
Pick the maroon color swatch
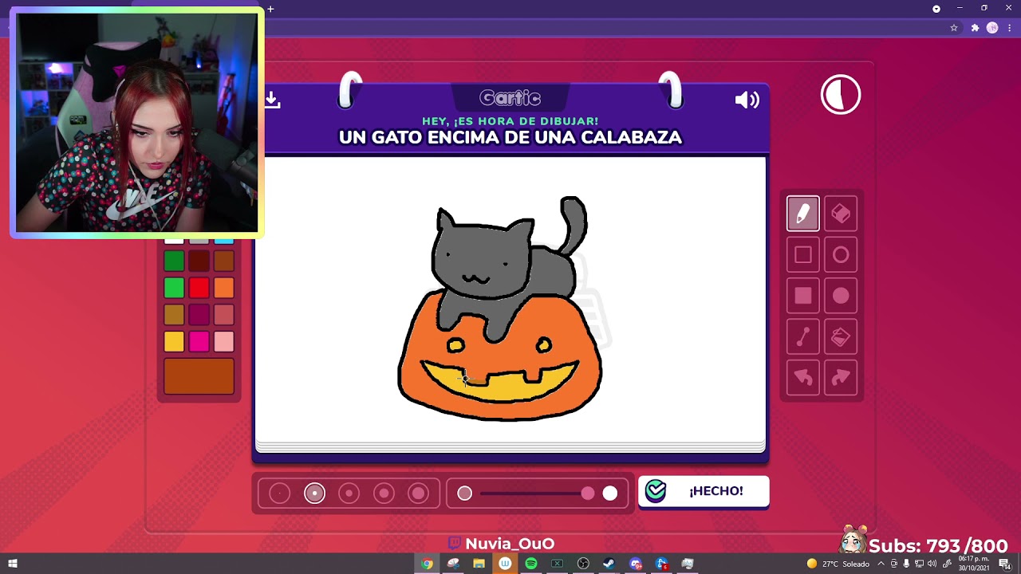(x=199, y=315)
